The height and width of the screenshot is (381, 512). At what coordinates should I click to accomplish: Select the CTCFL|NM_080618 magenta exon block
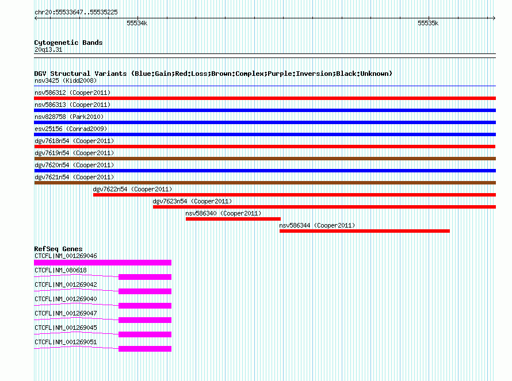click(x=145, y=277)
